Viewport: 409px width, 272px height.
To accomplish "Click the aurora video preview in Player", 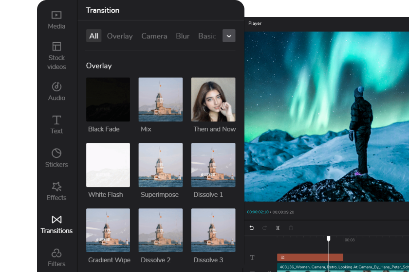I will pyautogui.click(x=326, y=117).
